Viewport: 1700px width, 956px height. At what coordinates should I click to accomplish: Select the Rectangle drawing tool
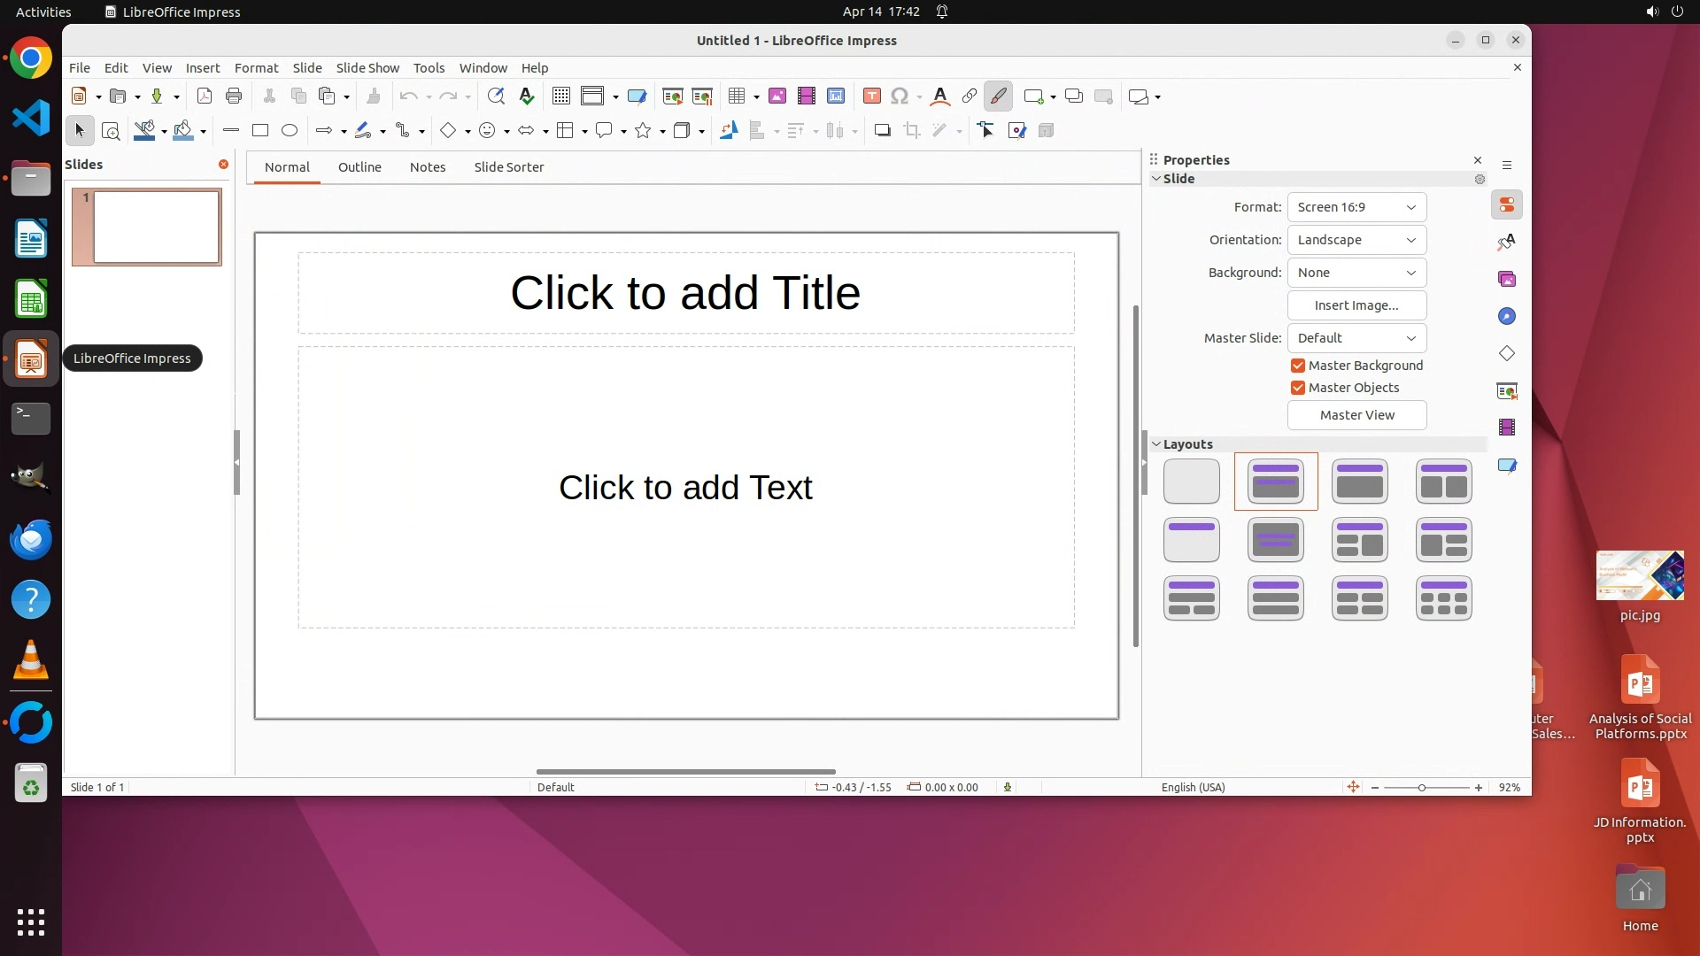click(260, 131)
